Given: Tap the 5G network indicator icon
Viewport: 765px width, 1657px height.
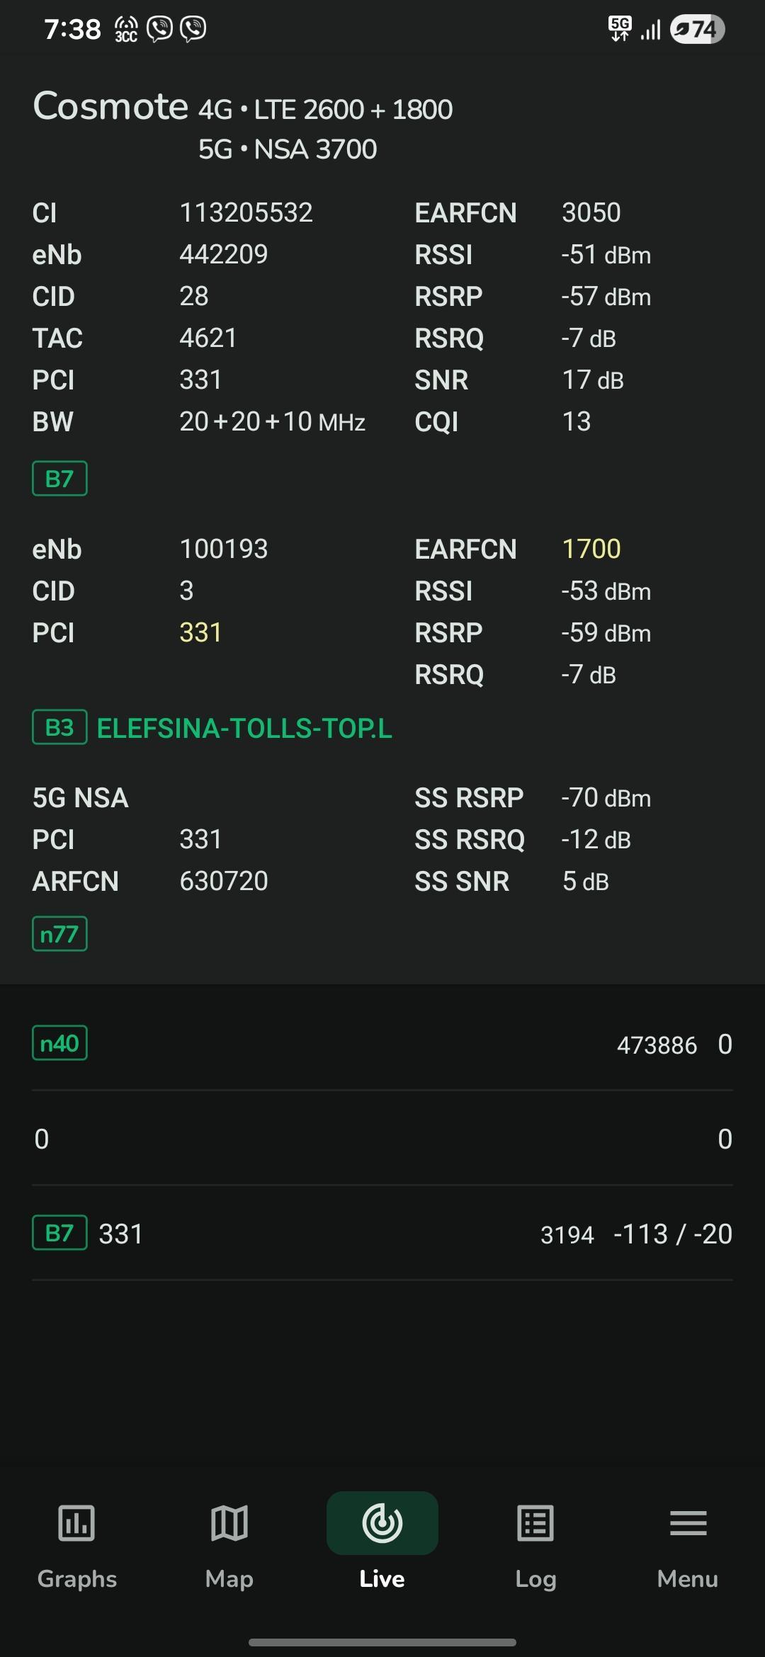Looking at the screenshot, I should click(620, 29).
